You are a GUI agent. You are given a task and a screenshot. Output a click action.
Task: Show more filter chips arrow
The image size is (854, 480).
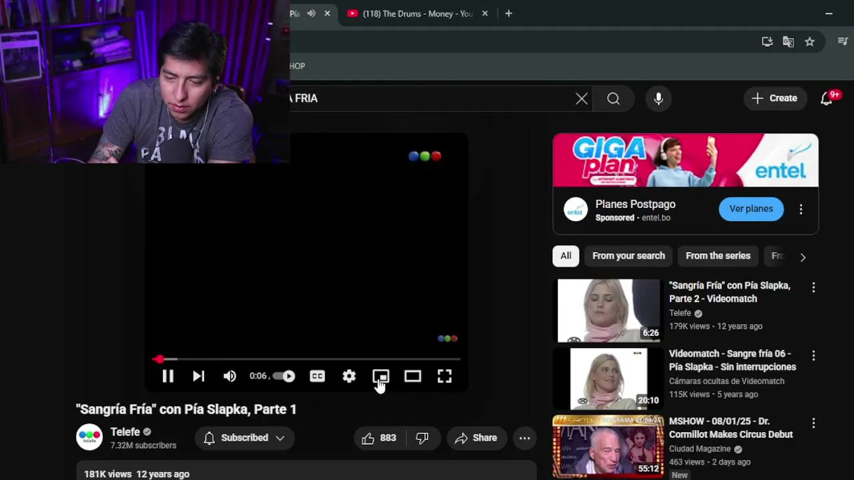[803, 257]
